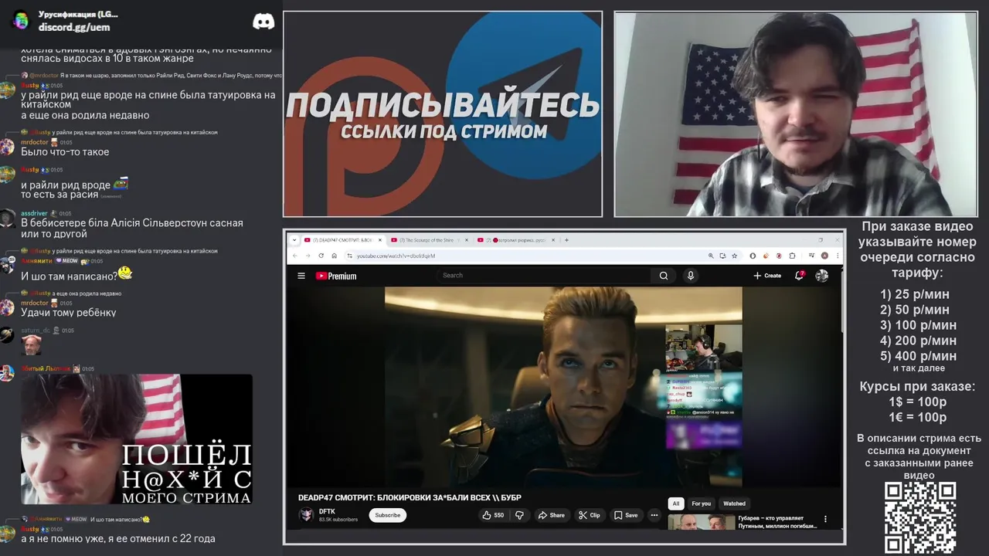This screenshot has width=989, height=556.
Task: Open the DFTK channel avatar
Action: click(x=307, y=514)
